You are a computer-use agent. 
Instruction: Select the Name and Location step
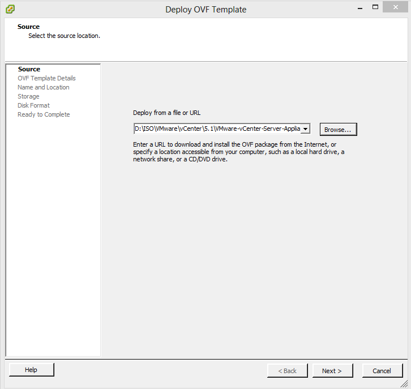43,87
